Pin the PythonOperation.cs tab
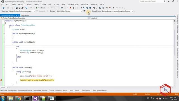This screenshot has width=179, height=101. click(x=17, y=15)
